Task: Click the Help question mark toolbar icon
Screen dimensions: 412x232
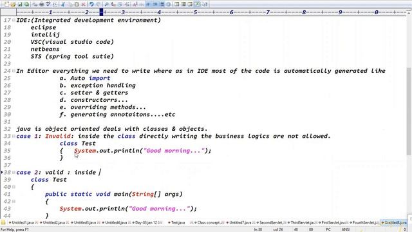Action: click(x=205, y=5)
